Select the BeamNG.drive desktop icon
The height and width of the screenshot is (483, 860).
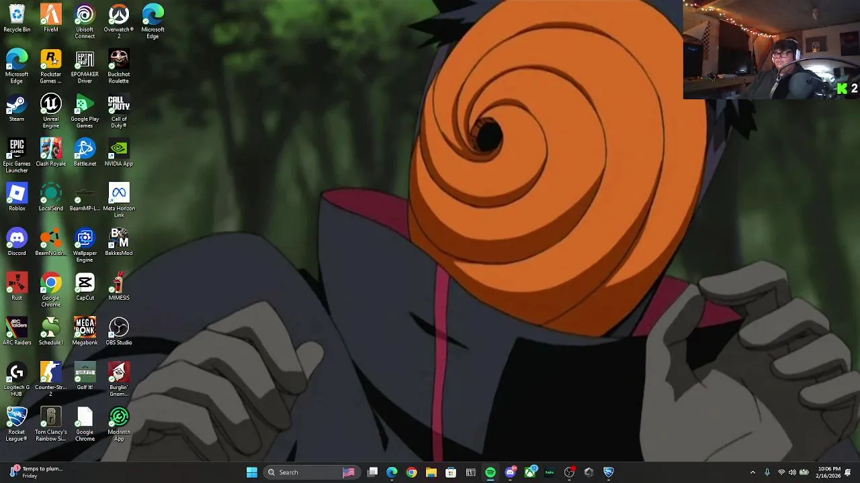[51, 242]
